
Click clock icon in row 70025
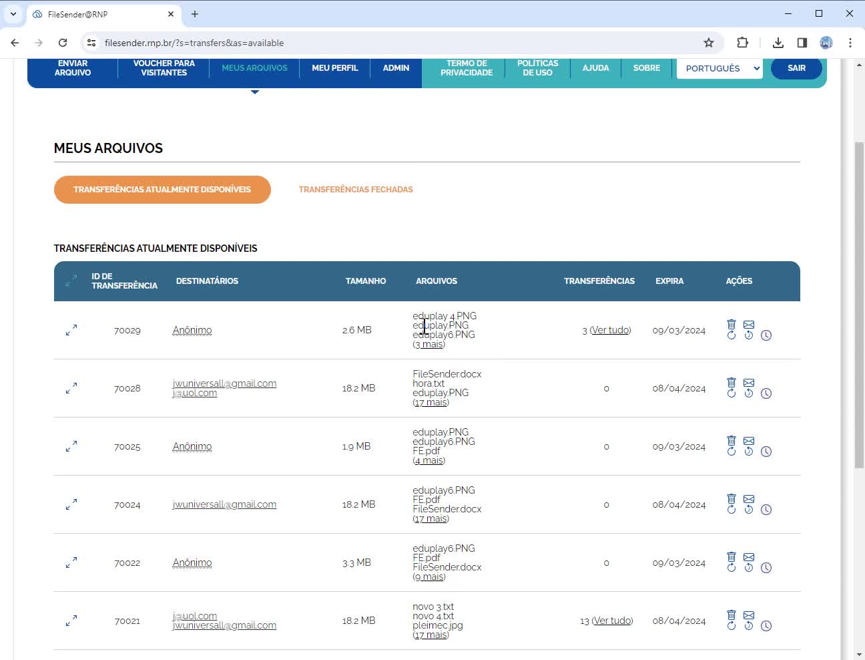[766, 452]
